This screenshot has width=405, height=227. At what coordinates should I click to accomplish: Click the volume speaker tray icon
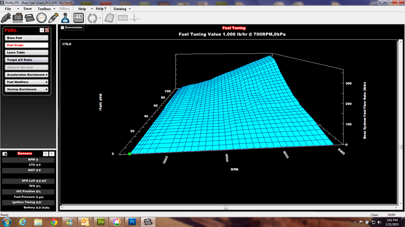coord(379,222)
